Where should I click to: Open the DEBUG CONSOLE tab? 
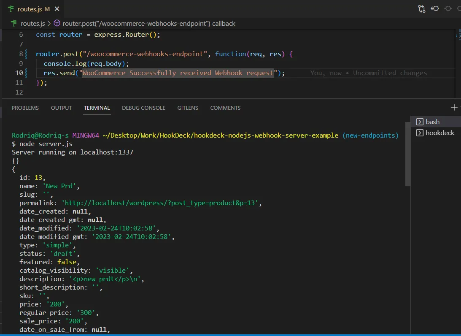click(x=143, y=108)
